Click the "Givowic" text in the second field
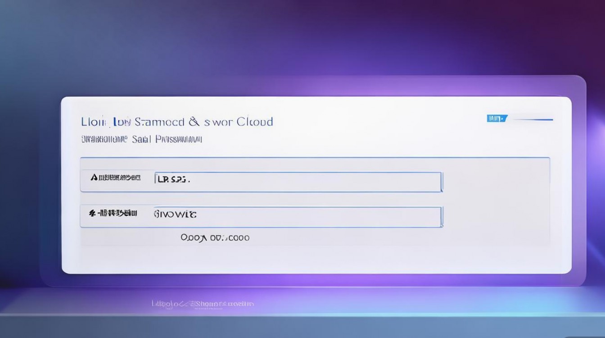The height and width of the screenshot is (338, 605). (x=175, y=214)
